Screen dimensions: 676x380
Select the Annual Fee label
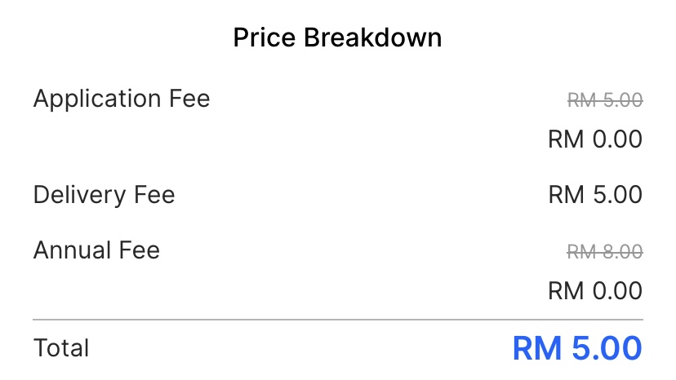[x=96, y=250]
